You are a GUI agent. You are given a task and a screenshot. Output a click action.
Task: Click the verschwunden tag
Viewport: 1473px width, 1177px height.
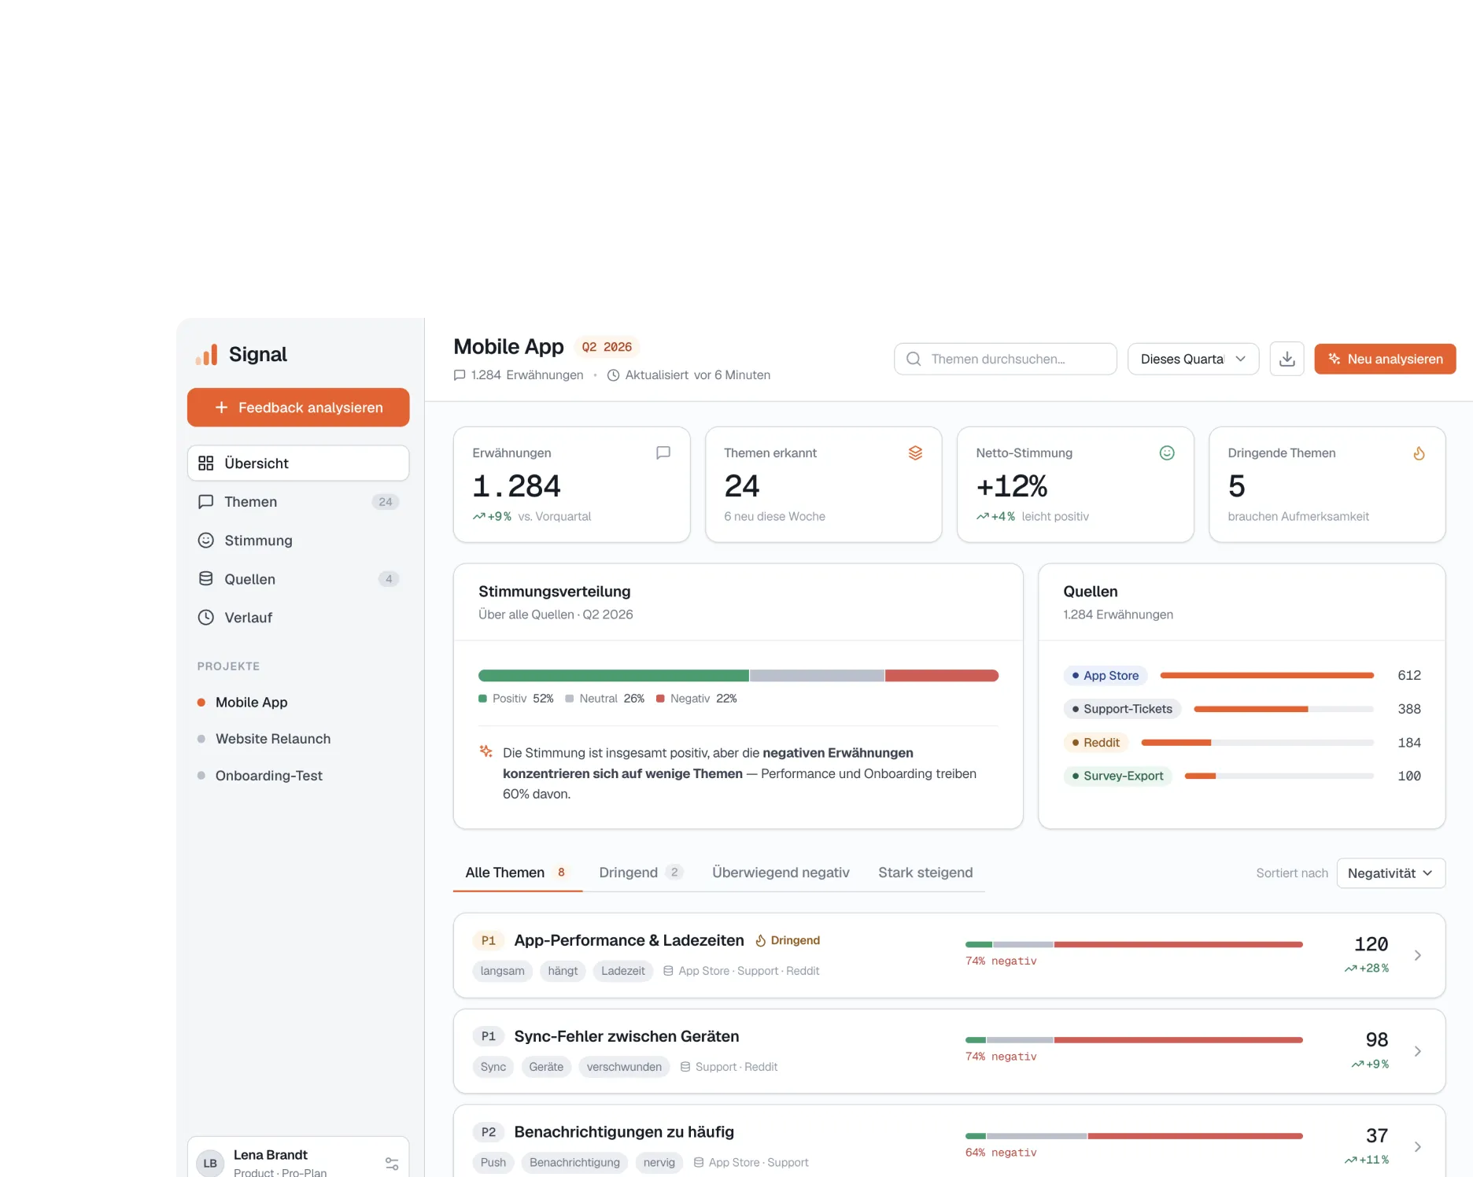(624, 1067)
